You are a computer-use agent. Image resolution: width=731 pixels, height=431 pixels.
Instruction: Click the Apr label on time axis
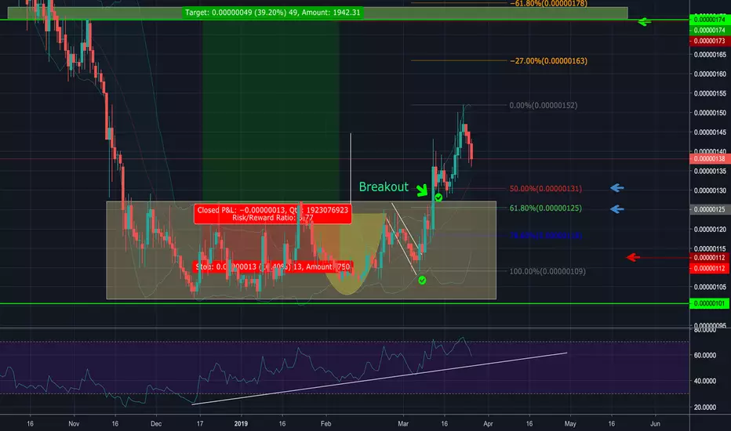pos(488,423)
